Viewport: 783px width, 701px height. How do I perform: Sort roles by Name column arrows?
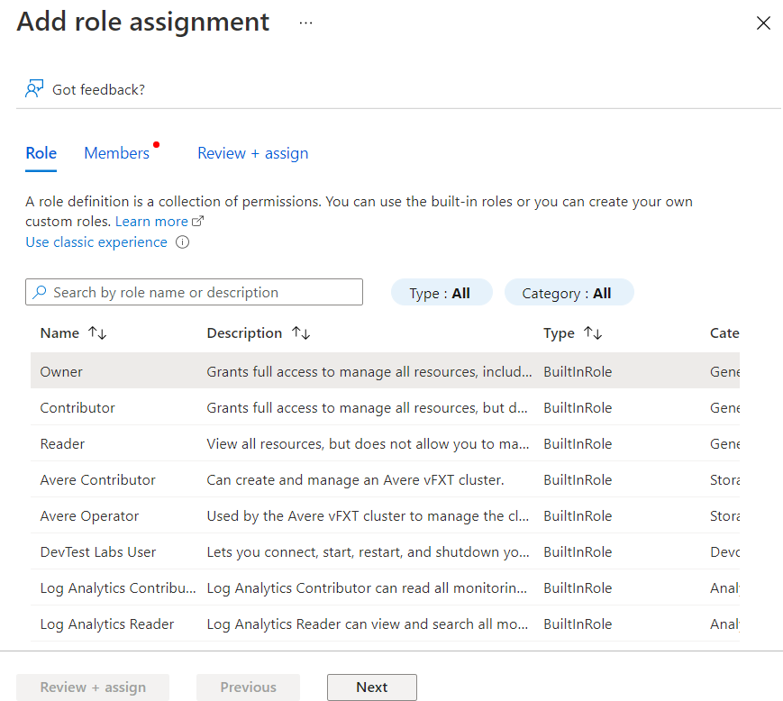[97, 333]
